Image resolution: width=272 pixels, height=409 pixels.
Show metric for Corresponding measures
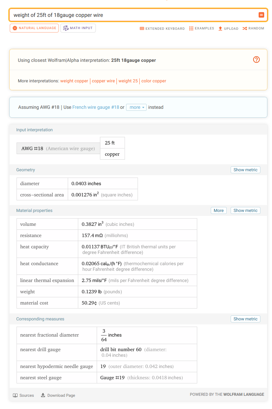(245, 319)
